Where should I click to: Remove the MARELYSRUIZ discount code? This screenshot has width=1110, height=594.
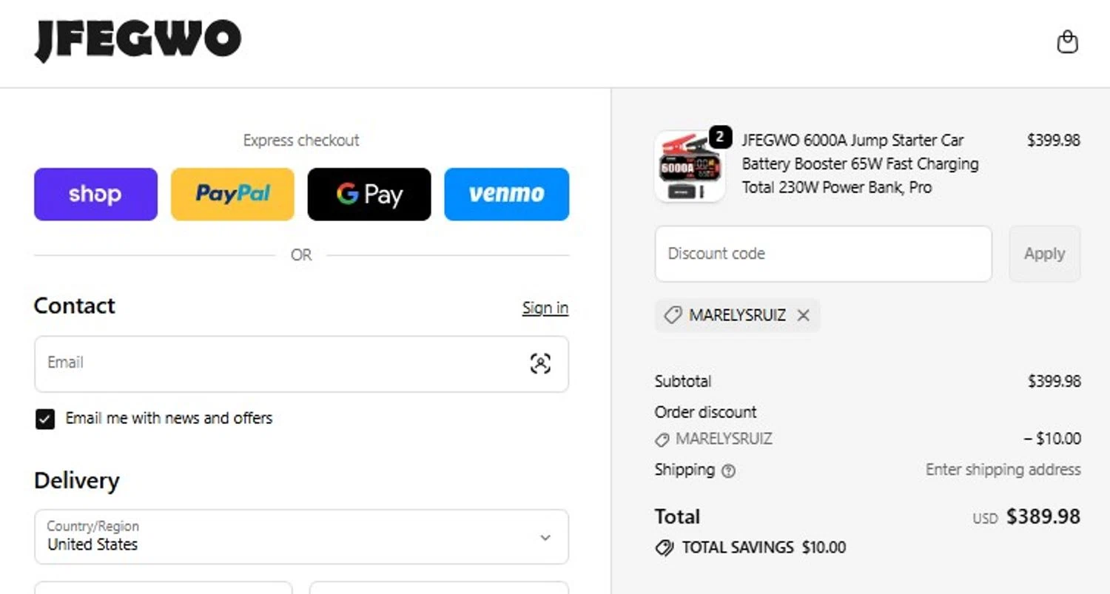(x=803, y=316)
